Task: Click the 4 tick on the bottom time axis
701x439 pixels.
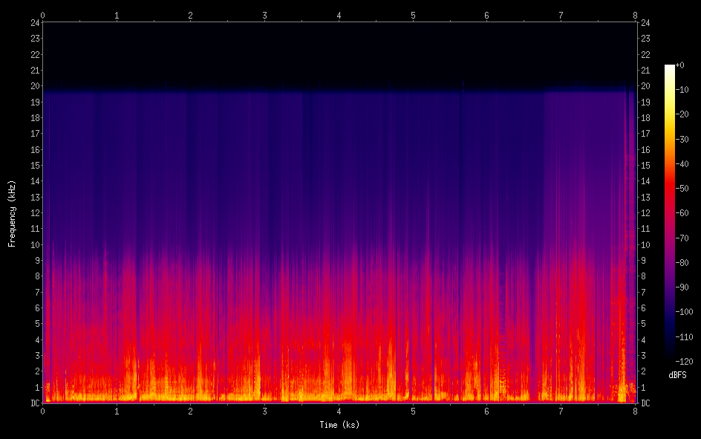Action: (339, 412)
